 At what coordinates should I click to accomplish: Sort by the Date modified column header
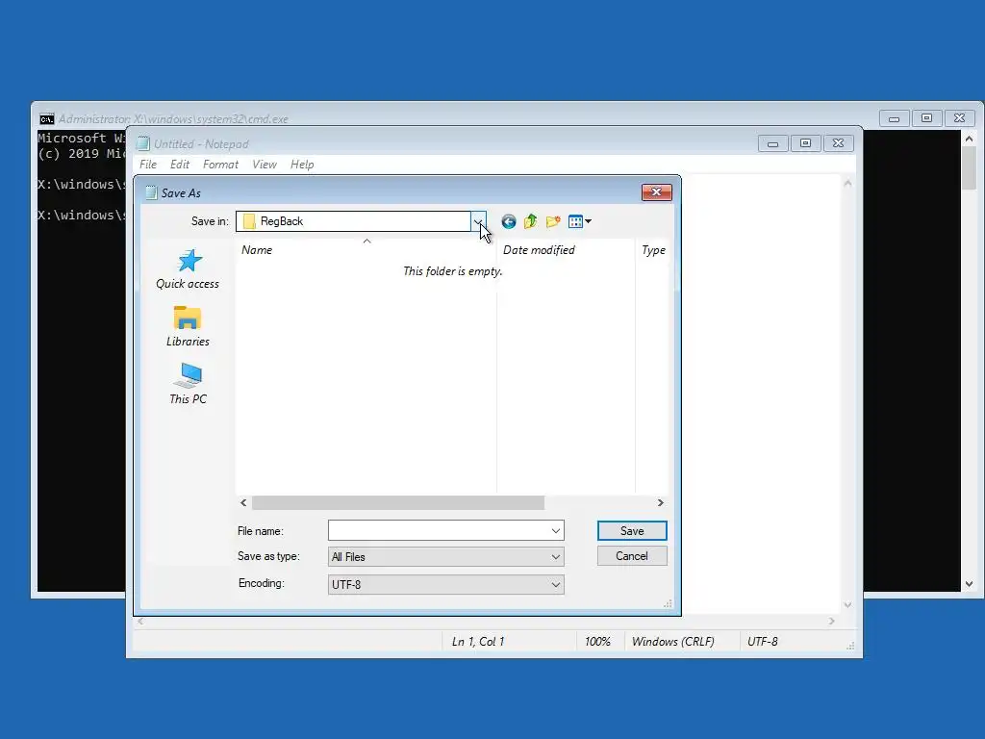click(x=566, y=250)
